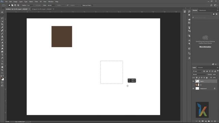Select the Crop tool
219x123 pixels.
coord(2,24)
